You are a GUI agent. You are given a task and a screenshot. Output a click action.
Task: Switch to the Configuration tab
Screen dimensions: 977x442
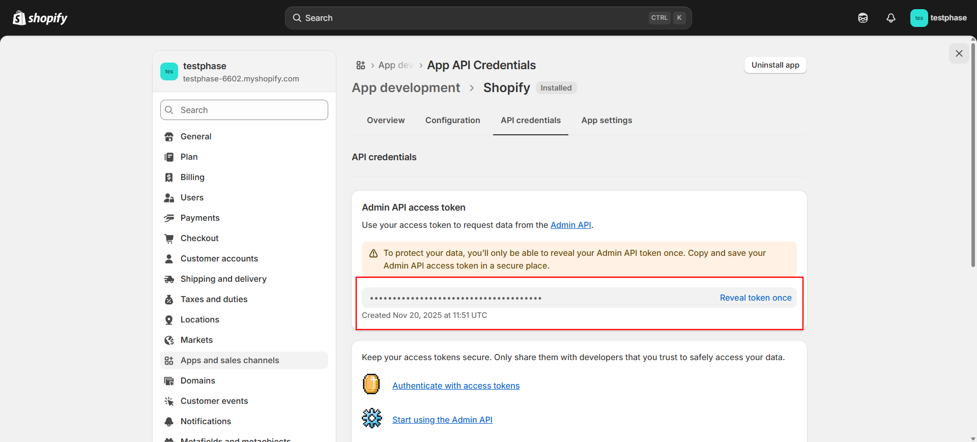point(452,120)
